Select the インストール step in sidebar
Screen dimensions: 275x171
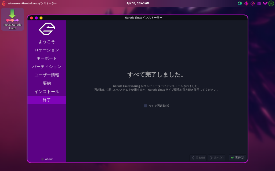coord(47,92)
